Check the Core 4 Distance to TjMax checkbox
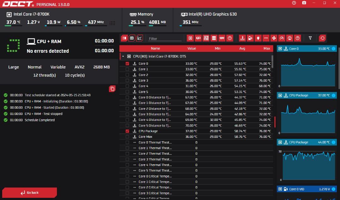The width and height of the screenshot is (340, 200). point(127,120)
